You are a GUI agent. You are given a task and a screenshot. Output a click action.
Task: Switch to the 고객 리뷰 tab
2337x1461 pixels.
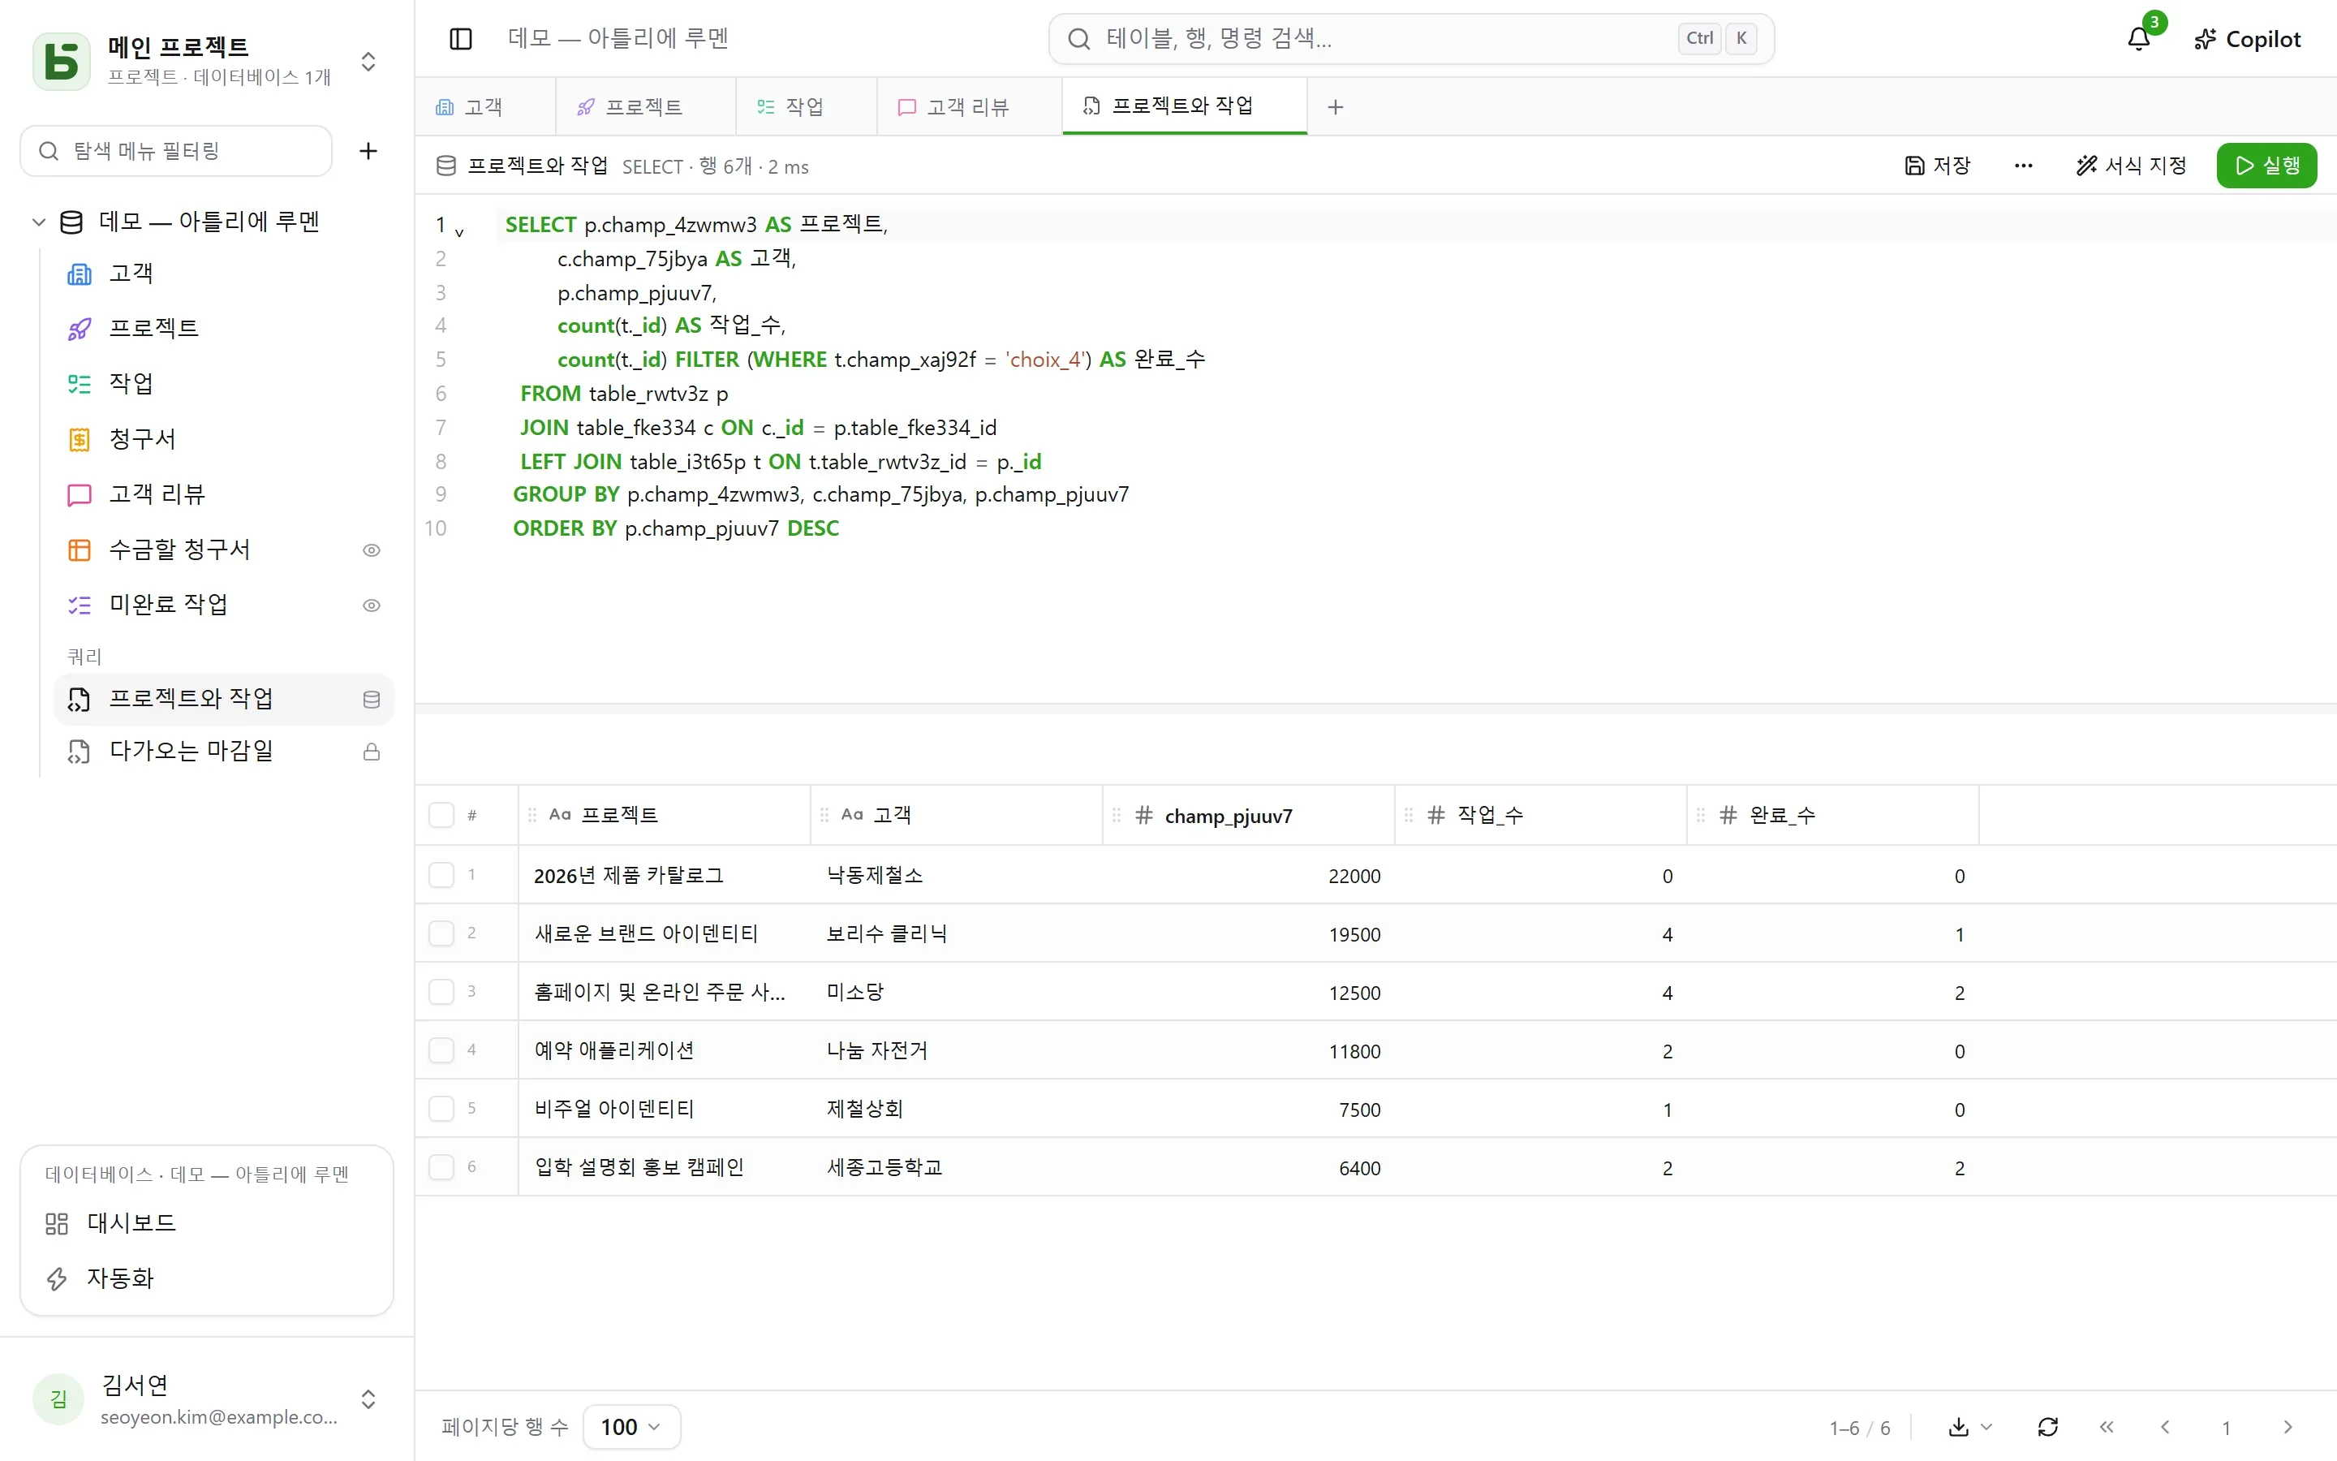pyautogui.click(x=970, y=107)
